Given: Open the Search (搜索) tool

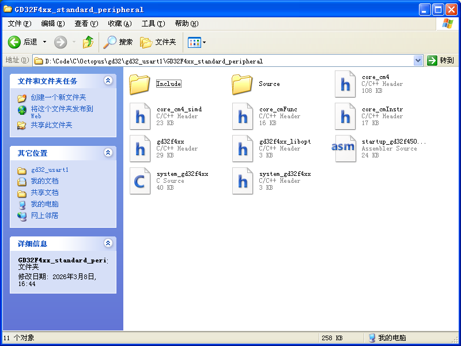Looking at the screenshot, I should (x=118, y=42).
